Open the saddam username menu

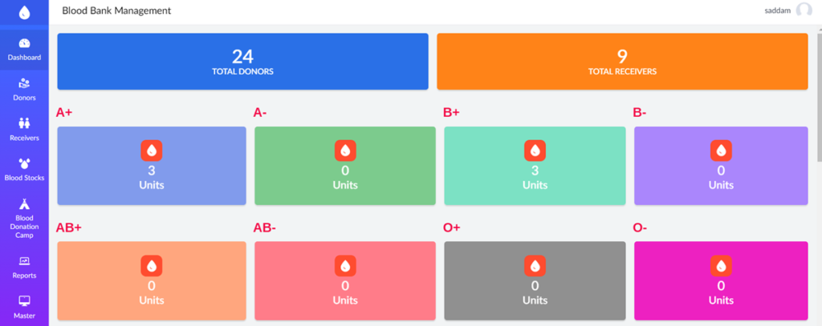778,10
